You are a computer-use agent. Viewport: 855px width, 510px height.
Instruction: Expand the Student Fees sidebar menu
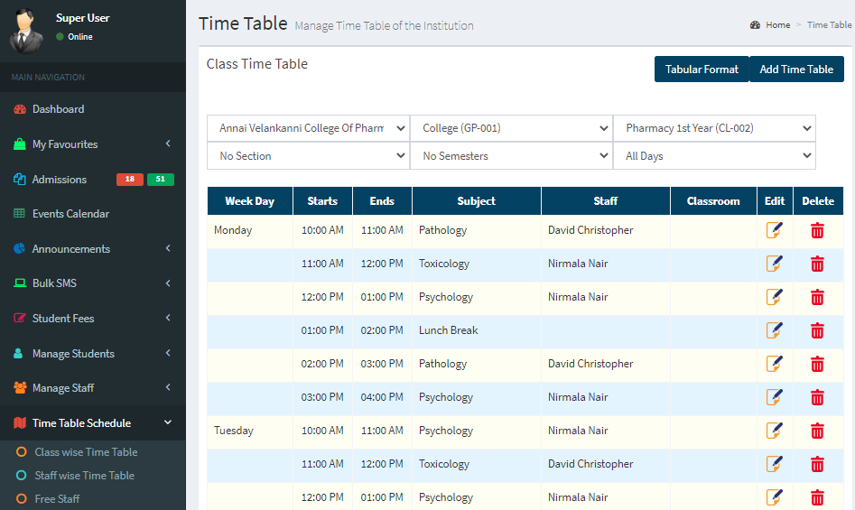click(93, 319)
